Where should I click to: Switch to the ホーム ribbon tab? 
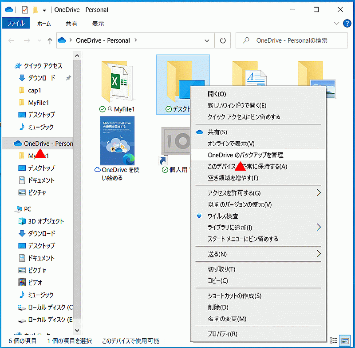44,24
